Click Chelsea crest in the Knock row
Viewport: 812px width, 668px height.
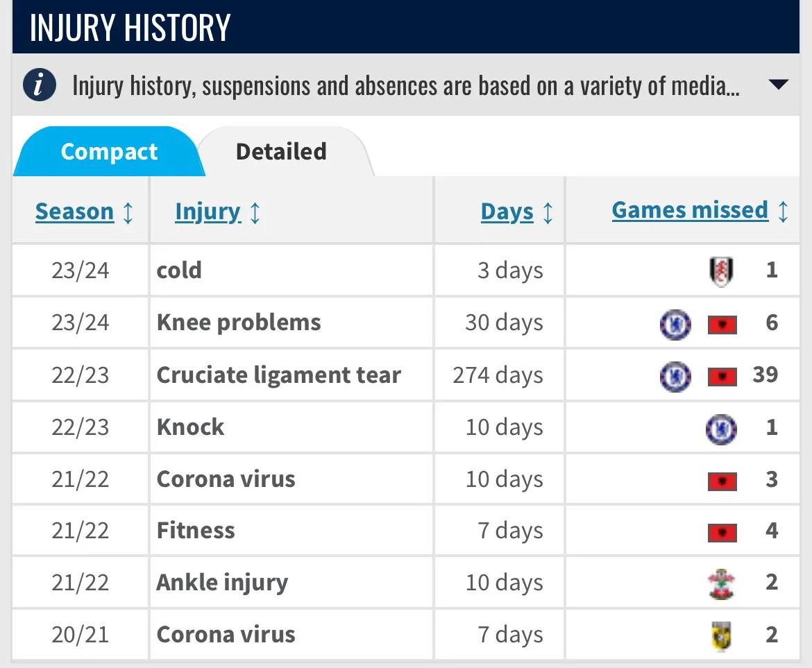coord(721,428)
